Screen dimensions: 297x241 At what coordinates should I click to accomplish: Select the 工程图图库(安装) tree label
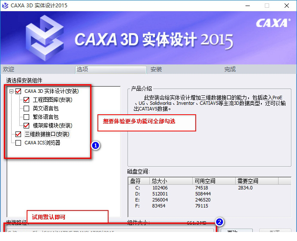52,100
